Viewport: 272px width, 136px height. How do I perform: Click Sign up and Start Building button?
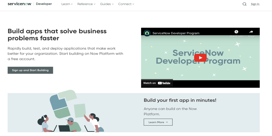tap(30, 70)
